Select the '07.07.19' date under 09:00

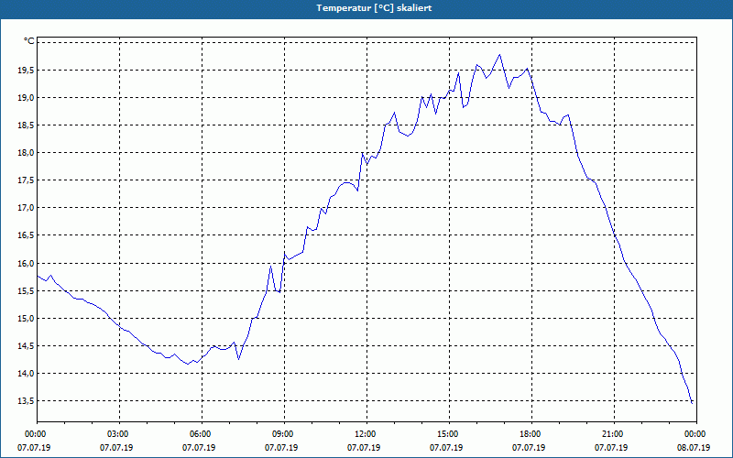pyautogui.click(x=281, y=448)
